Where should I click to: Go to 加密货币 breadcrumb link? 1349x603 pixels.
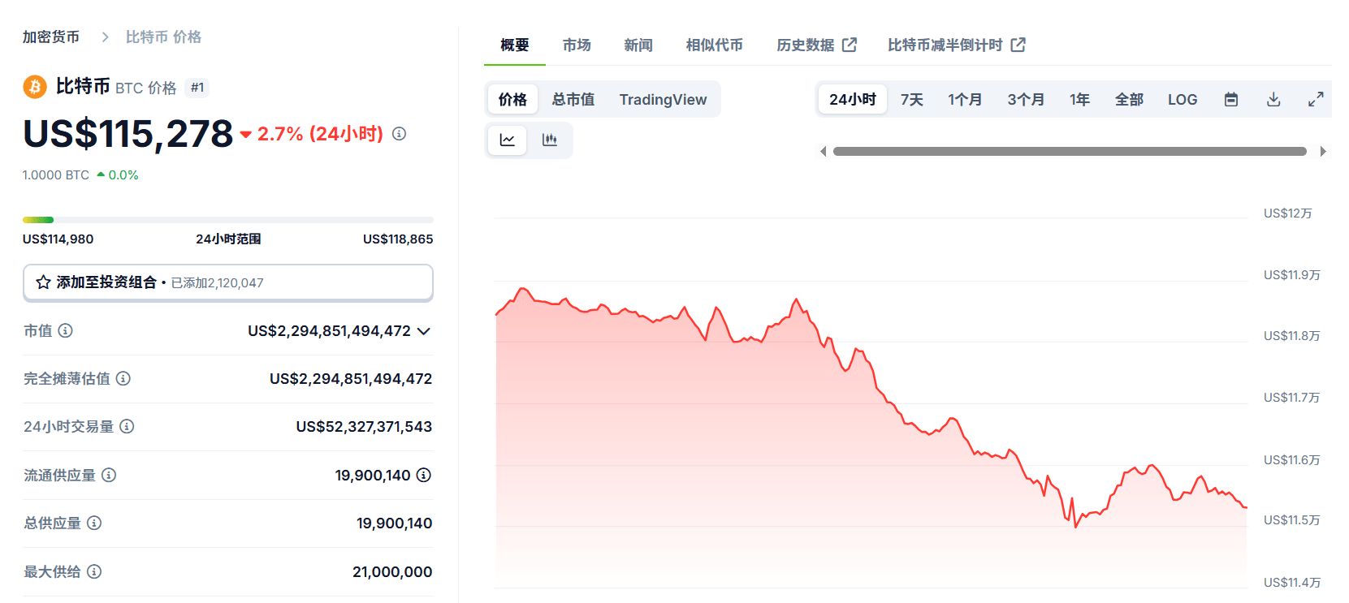[x=51, y=37]
